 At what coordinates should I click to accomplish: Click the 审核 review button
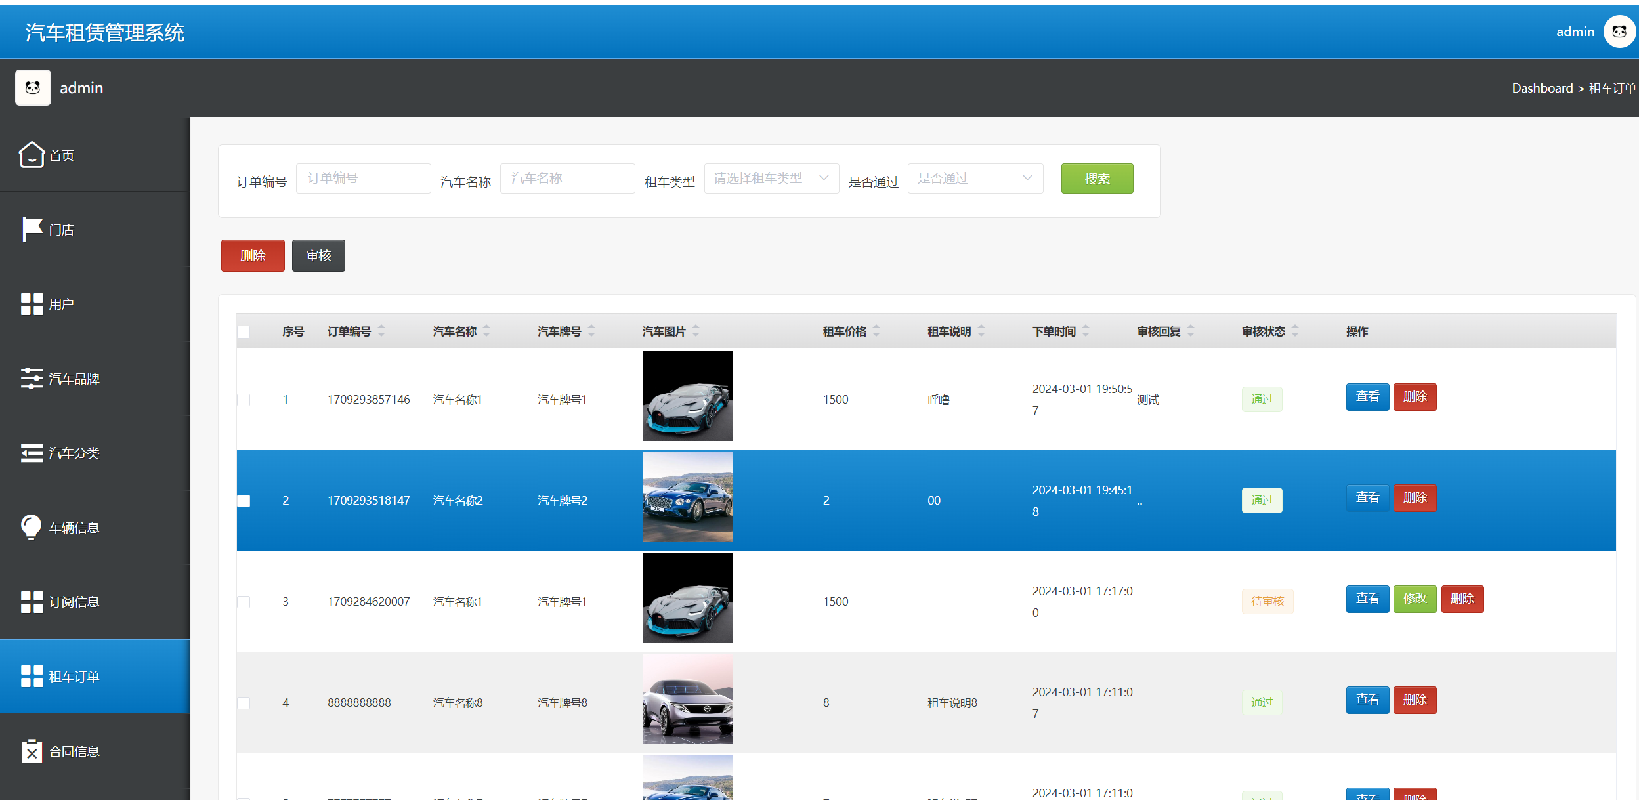[318, 255]
